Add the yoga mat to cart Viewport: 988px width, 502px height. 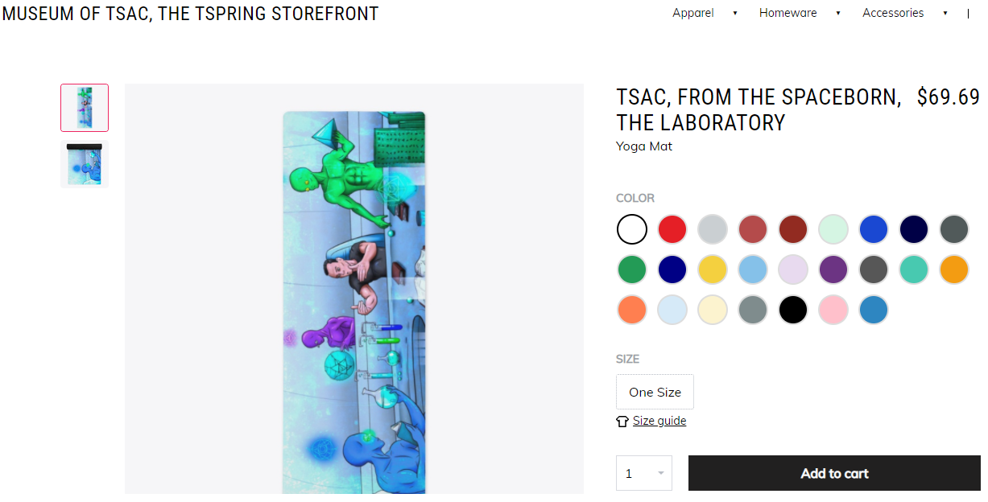pyautogui.click(x=834, y=473)
